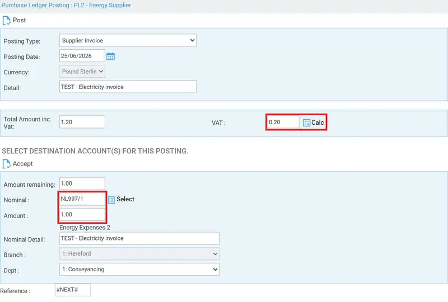Click the Accept button label
This screenshot has width=448, height=302.
pyautogui.click(x=22, y=163)
